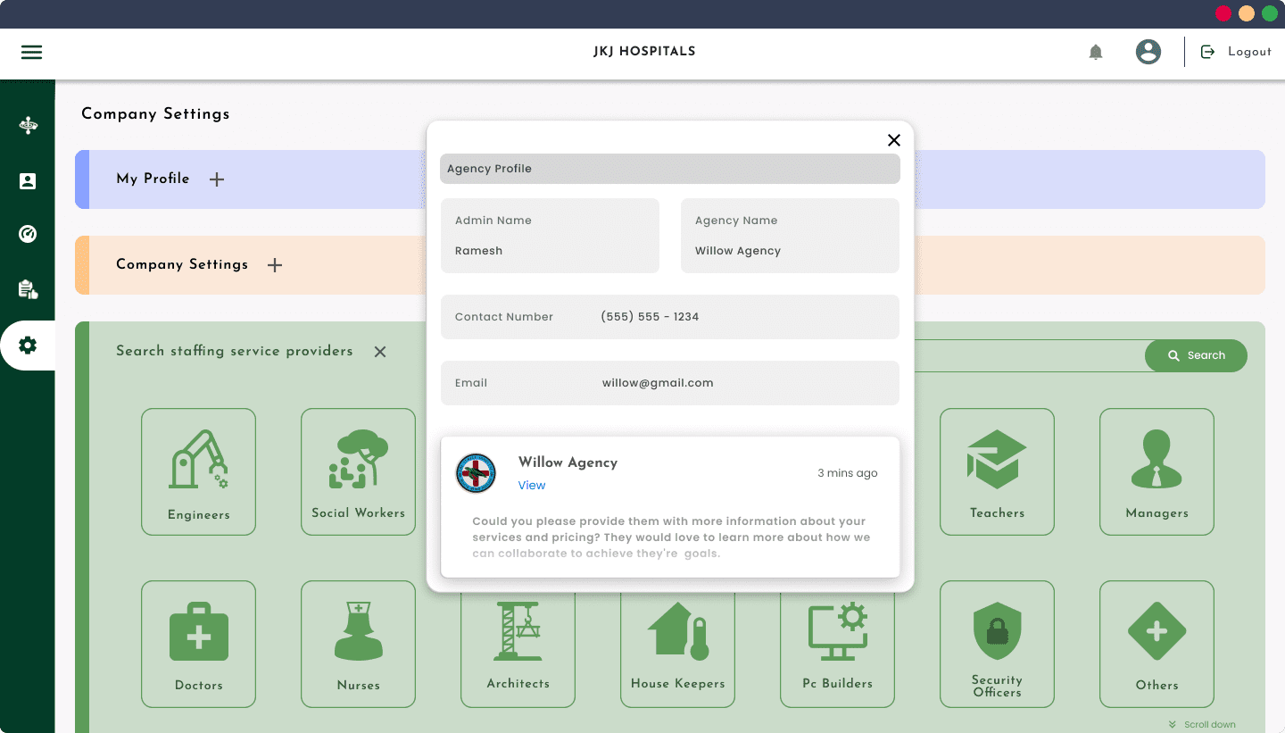
Task: Select the Others category
Action: click(x=1156, y=645)
